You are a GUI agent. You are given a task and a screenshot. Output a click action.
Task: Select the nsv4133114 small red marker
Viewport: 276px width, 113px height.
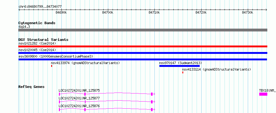point(183,72)
